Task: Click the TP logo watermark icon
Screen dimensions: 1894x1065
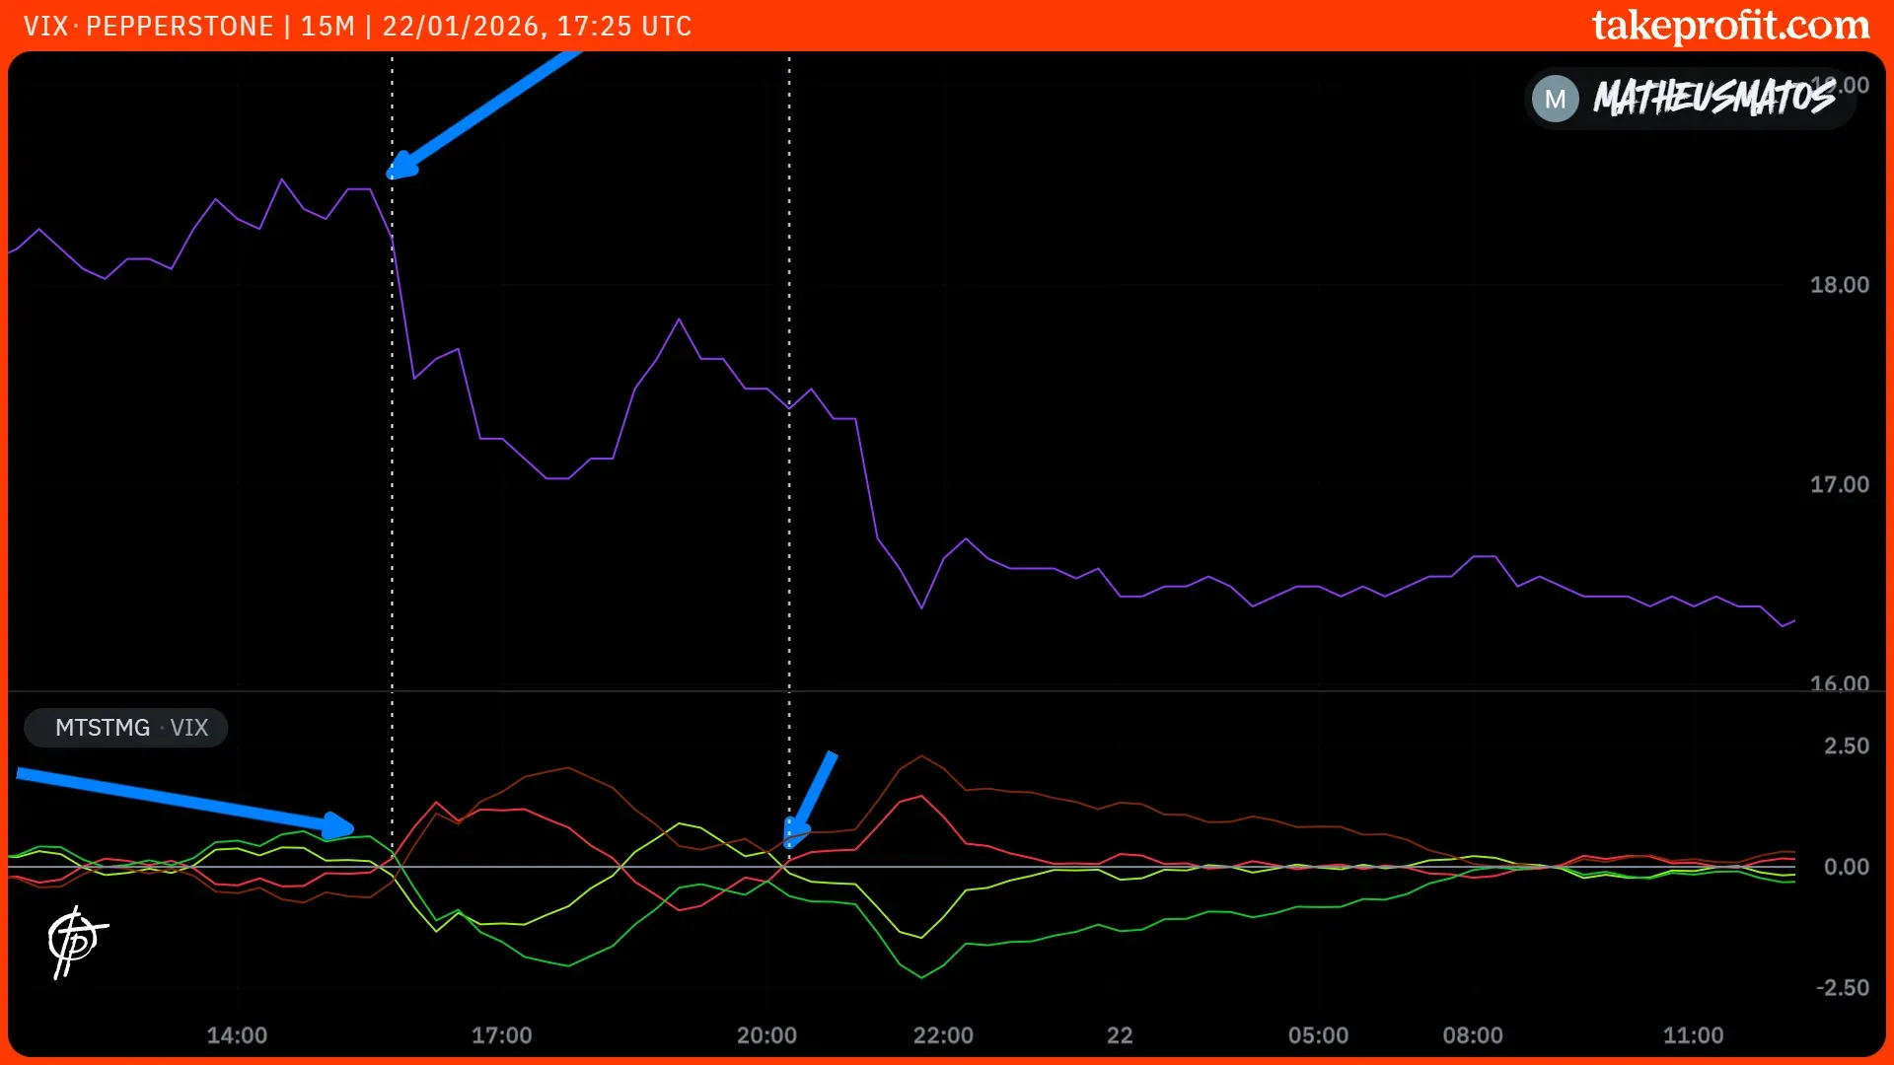Action: [77, 942]
